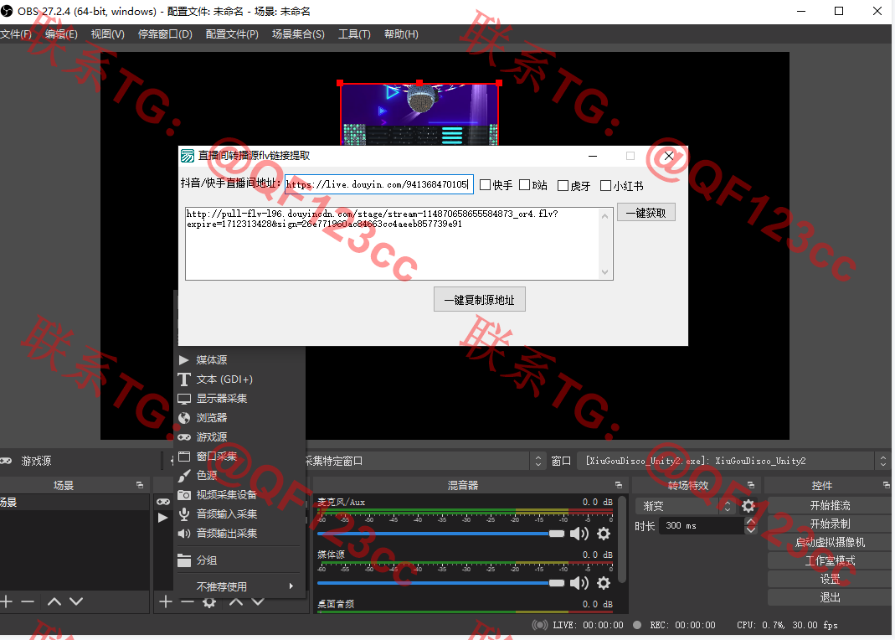
Task: Add a new scene with the plus icon
Action: (x=6, y=601)
